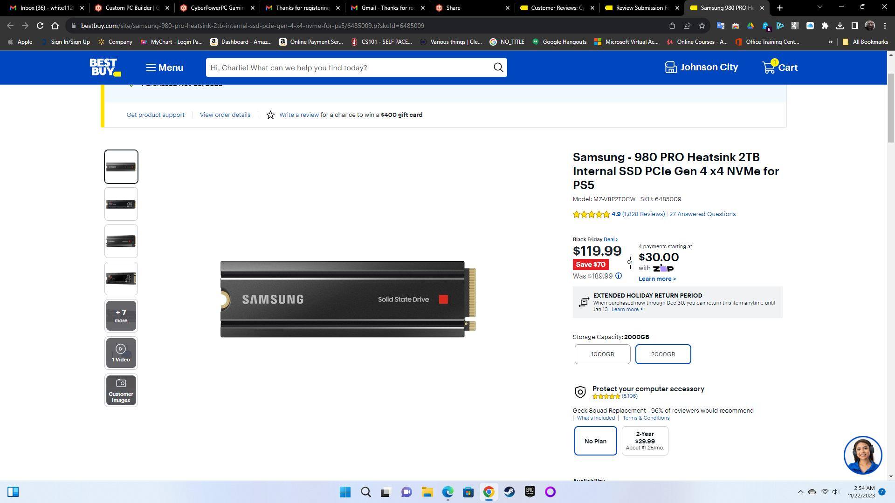Click the Best Buy logo
895x503 pixels.
(x=105, y=68)
